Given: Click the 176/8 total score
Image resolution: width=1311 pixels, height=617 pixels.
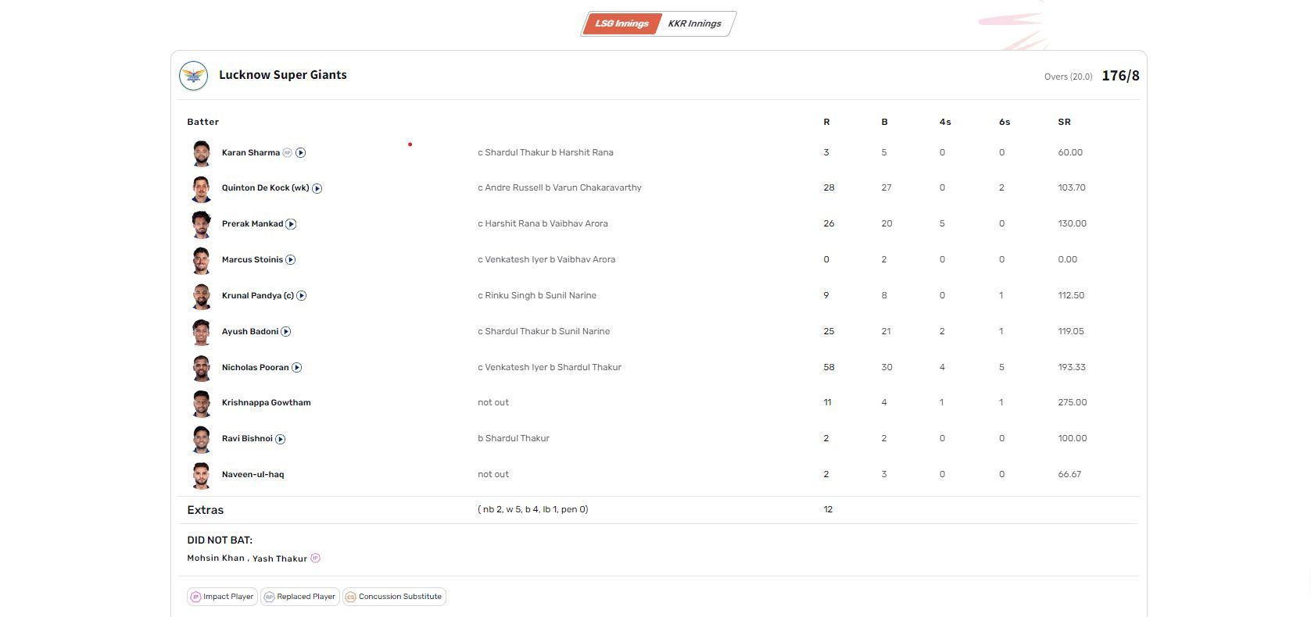Looking at the screenshot, I should (1120, 76).
